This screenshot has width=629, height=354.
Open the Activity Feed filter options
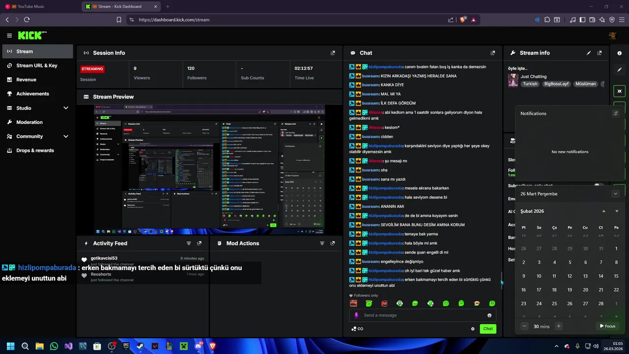point(189,243)
